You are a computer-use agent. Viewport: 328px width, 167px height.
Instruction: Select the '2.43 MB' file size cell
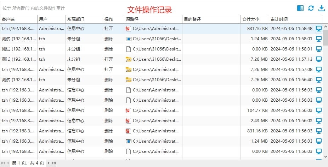(x=259, y=121)
